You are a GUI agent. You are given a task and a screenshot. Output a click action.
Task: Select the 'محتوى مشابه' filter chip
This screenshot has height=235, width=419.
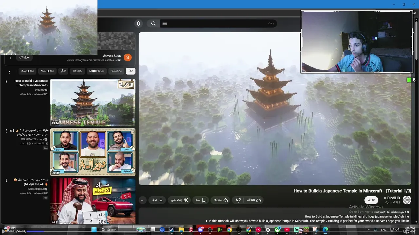(47, 71)
